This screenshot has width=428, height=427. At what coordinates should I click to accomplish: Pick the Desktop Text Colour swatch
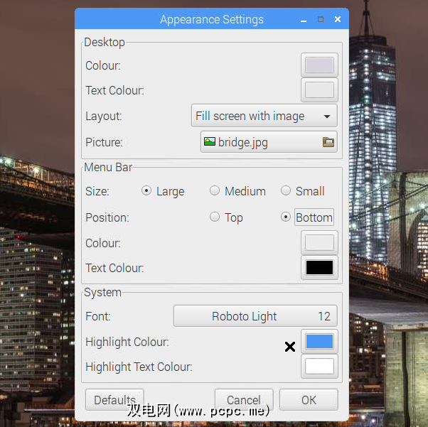click(319, 90)
